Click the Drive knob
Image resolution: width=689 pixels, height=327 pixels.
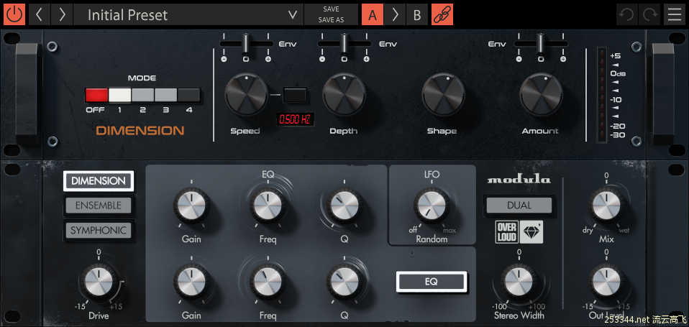[99, 282]
